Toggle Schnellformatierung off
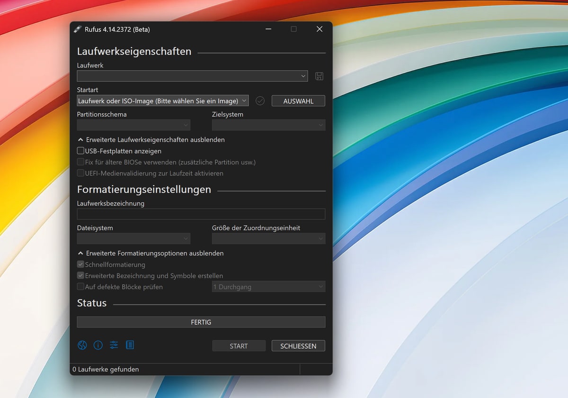This screenshot has width=568, height=398. tap(80, 264)
